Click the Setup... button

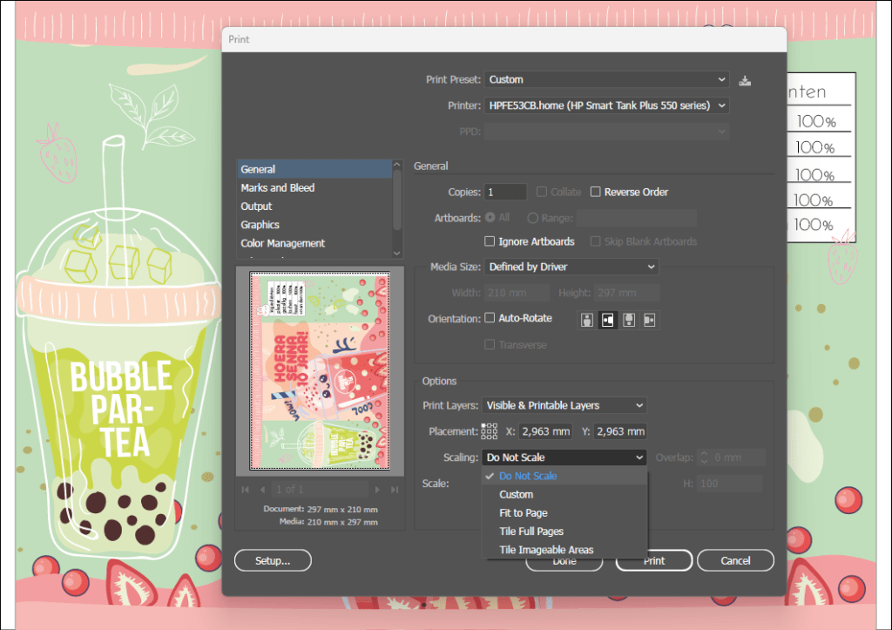pos(272,560)
